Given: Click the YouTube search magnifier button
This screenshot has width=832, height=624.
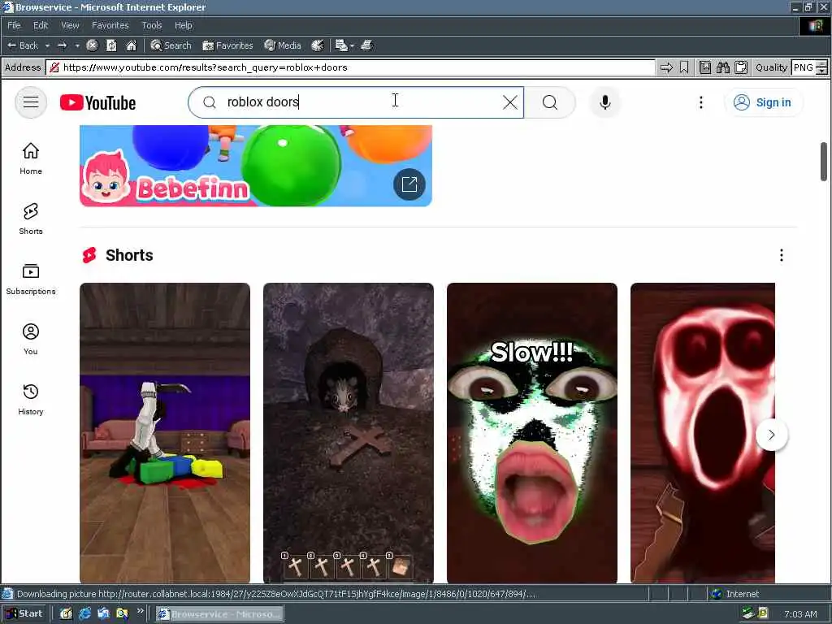Looking at the screenshot, I should pos(550,102).
